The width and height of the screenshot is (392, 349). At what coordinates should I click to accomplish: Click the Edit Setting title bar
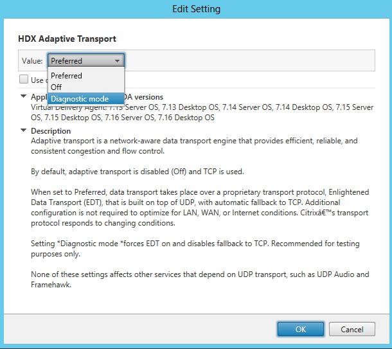coord(196,9)
